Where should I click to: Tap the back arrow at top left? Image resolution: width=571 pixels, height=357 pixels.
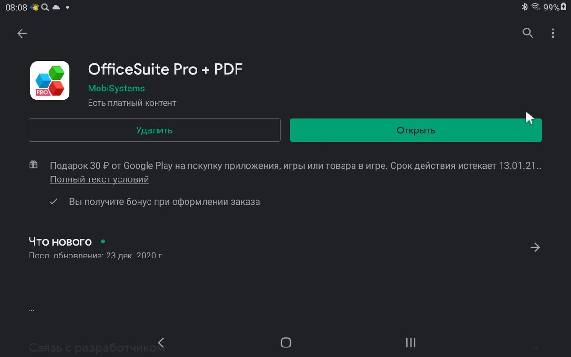click(22, 33)
